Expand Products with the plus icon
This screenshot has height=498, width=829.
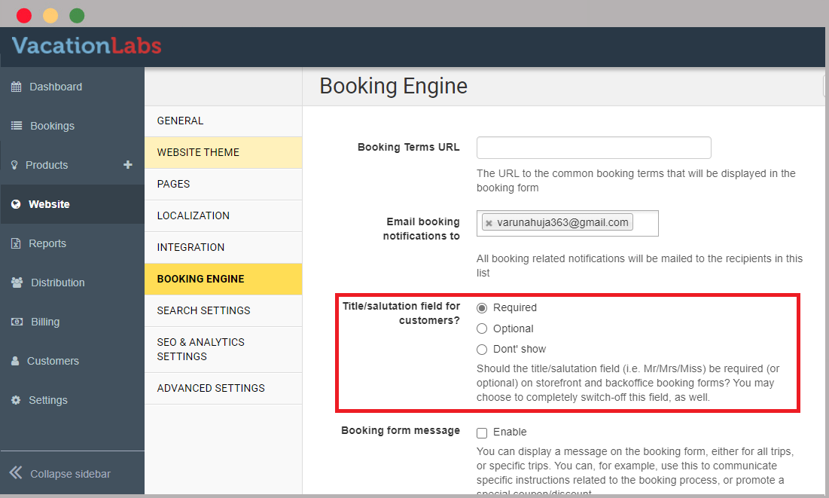click(x=128, y=165)
